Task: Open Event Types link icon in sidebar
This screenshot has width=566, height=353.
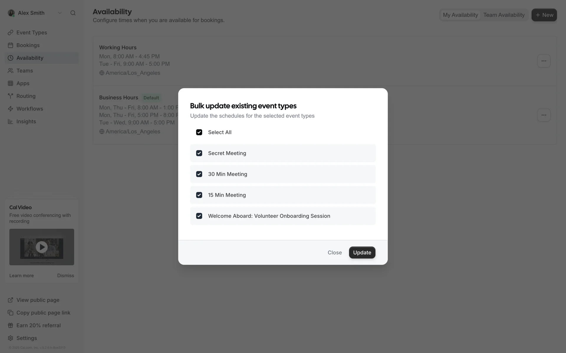Action: tap(11, 33)
